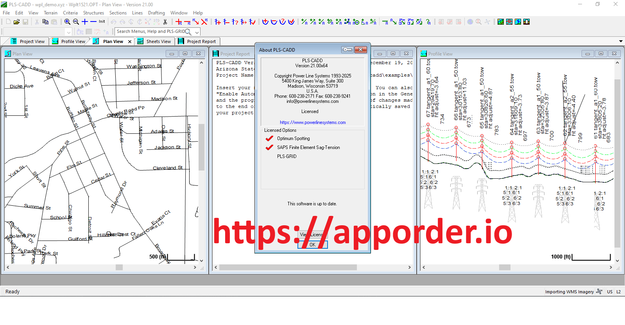Click the black scissors toolbar icon

[165, 22]
